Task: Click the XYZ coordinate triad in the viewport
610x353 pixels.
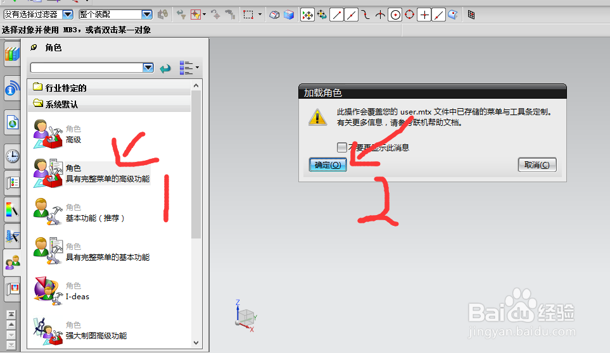Action: [x=245, y=316]
